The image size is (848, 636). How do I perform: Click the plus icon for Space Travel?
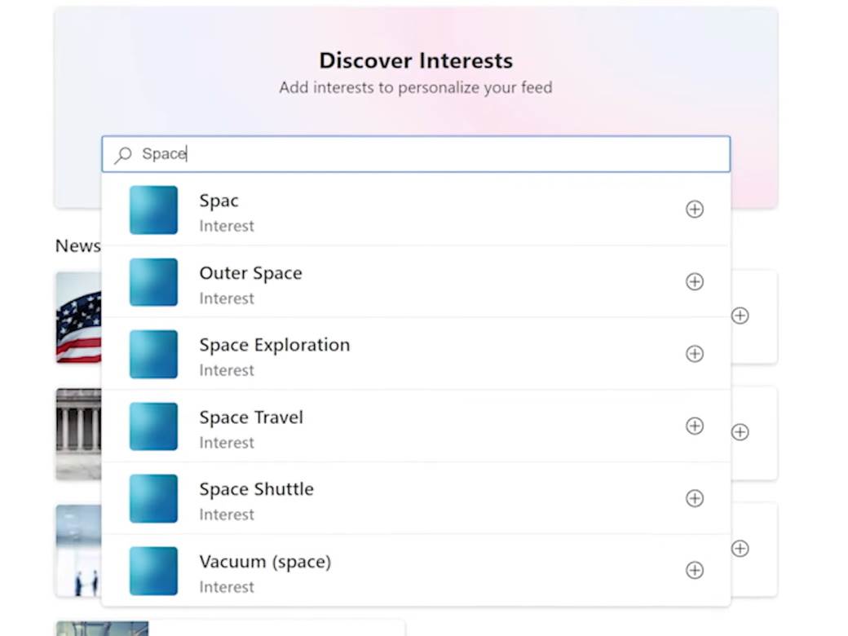point(694,426)
